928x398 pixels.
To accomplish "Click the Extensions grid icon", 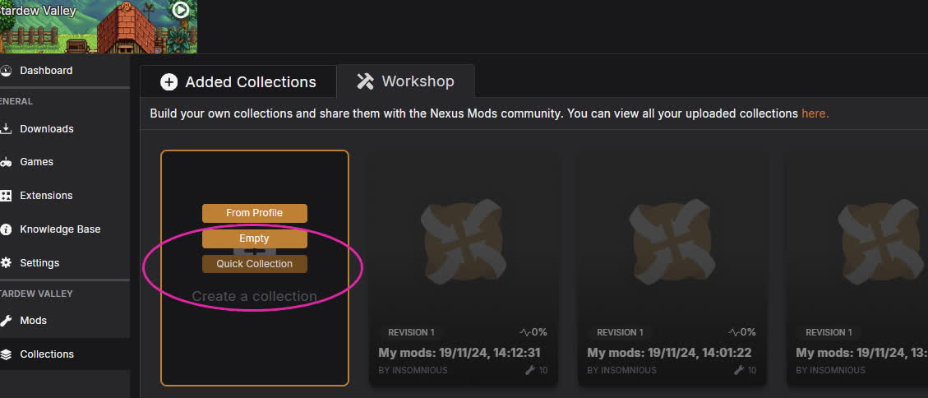I will (6, 196).
